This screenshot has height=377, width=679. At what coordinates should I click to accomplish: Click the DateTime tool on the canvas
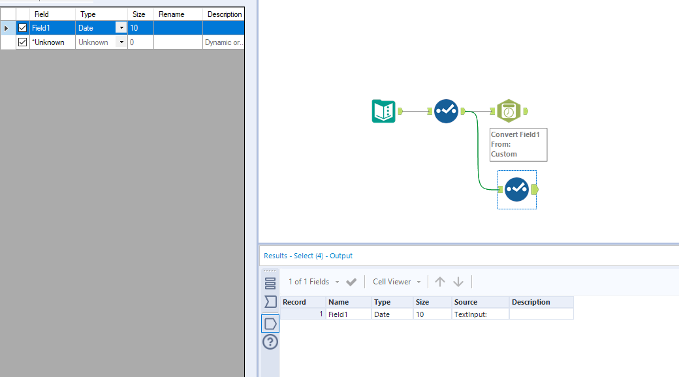(509, 110)
